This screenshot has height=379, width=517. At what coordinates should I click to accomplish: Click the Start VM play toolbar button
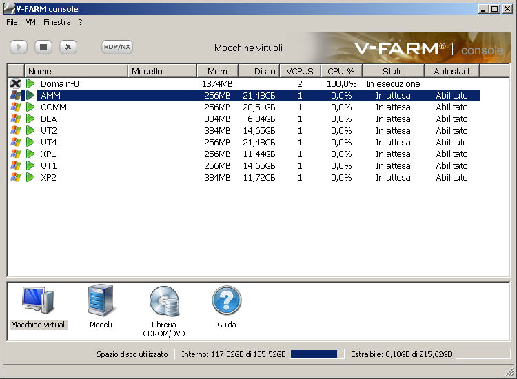(x=19, y=47)
